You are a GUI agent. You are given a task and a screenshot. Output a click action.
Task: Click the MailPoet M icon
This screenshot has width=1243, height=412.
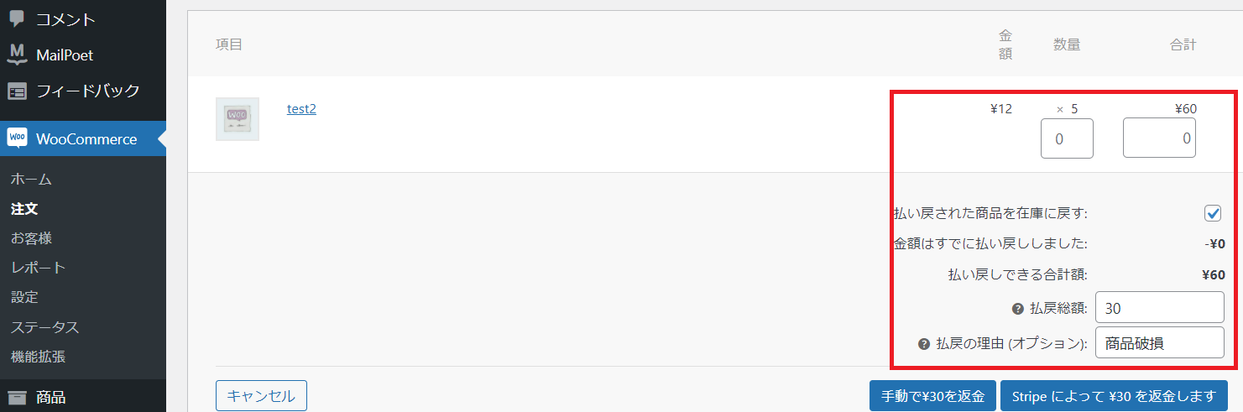click(x=17, y=55)
